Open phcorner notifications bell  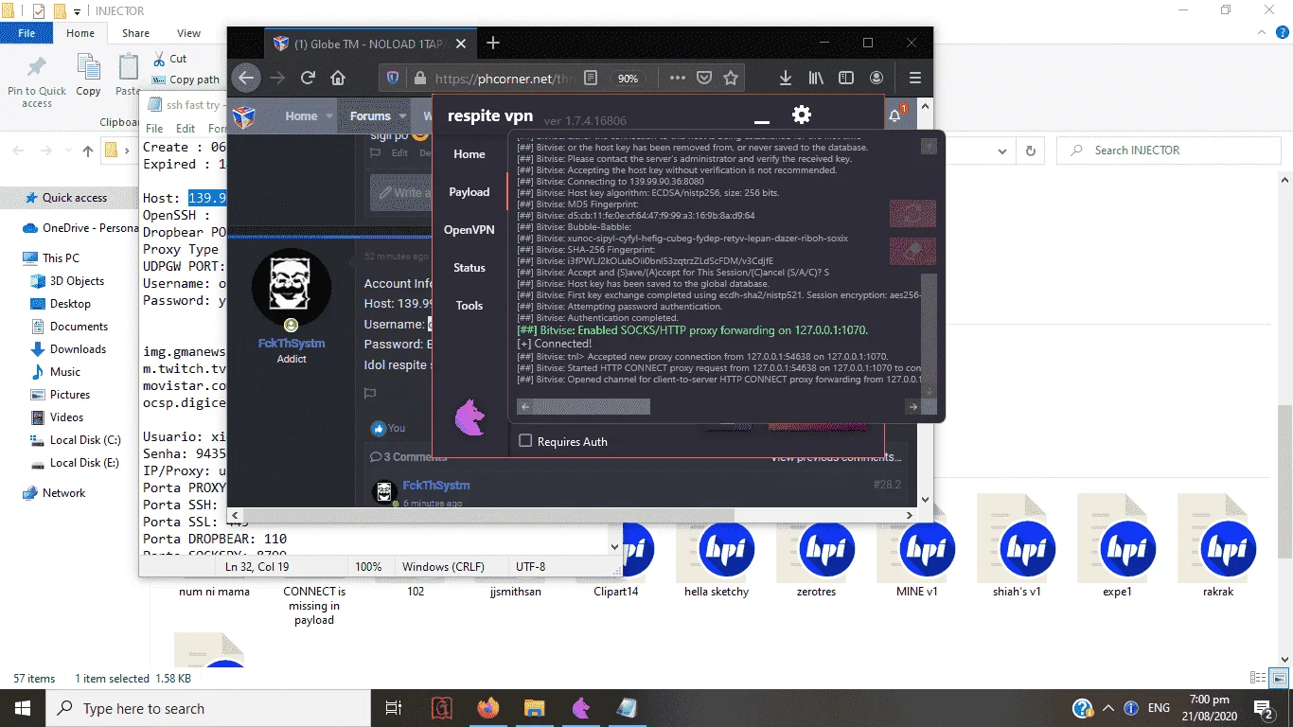pyautogui.click(x=895, y=115)
